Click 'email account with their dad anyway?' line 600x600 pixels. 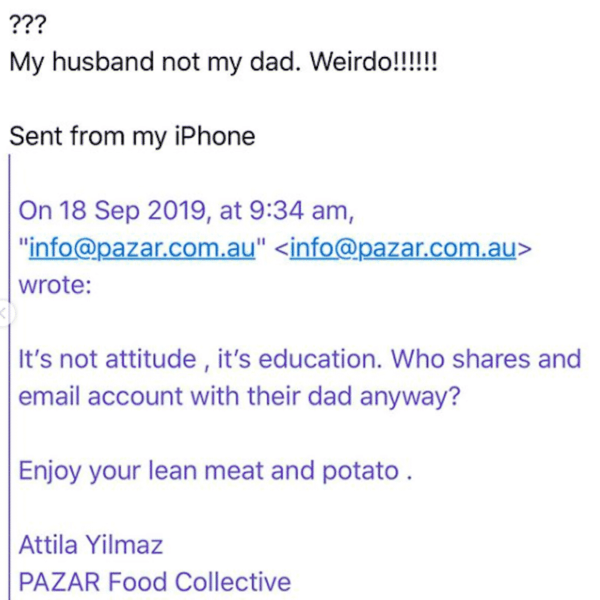(239, 396)
